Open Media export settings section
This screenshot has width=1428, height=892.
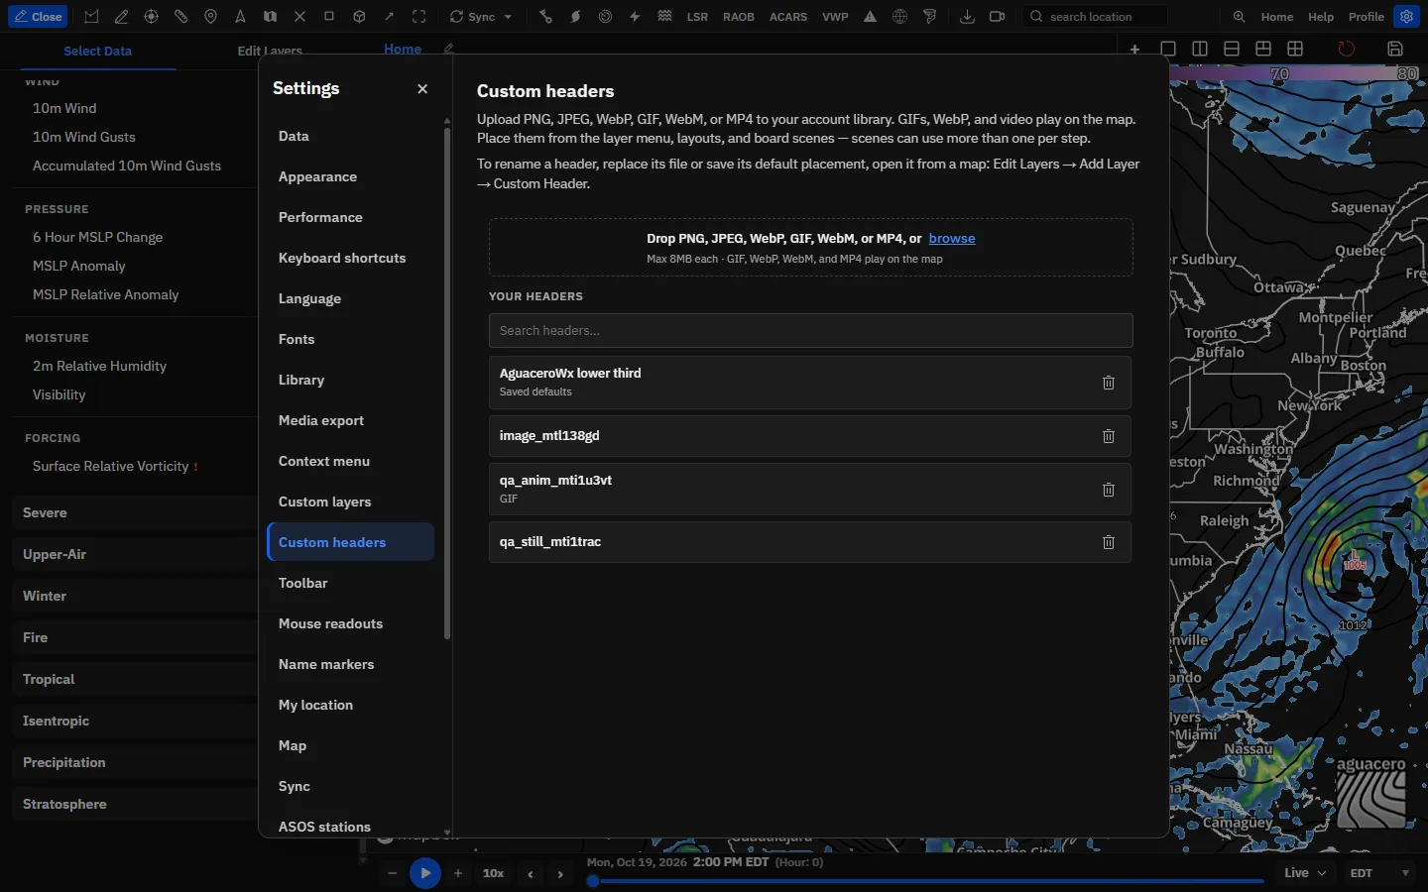[351, 420]
